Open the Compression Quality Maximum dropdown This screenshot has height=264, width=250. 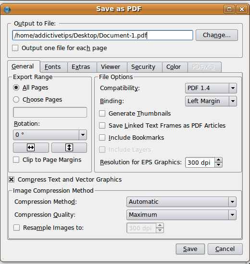181,215
